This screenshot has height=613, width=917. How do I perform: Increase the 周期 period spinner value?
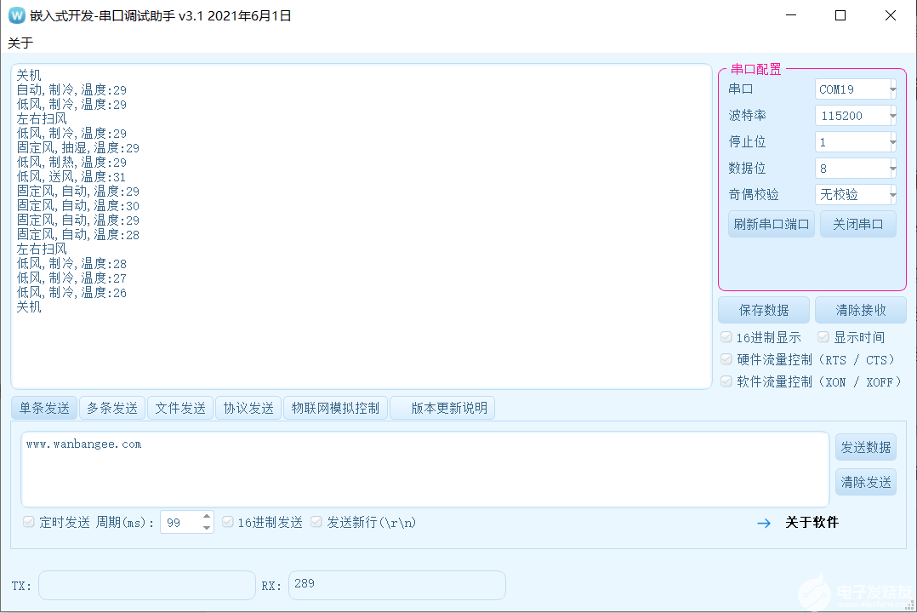[207, 517]
